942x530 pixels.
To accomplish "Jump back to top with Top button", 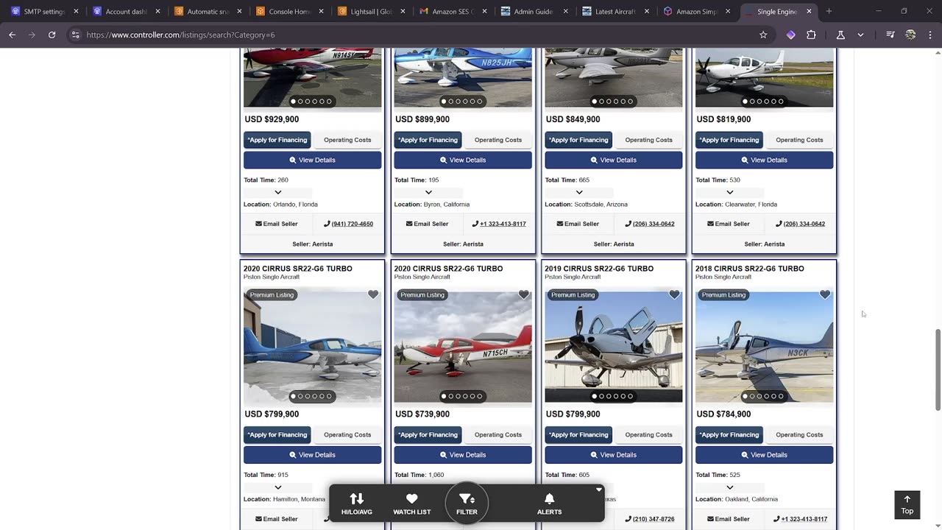I will tap(907, 505).
